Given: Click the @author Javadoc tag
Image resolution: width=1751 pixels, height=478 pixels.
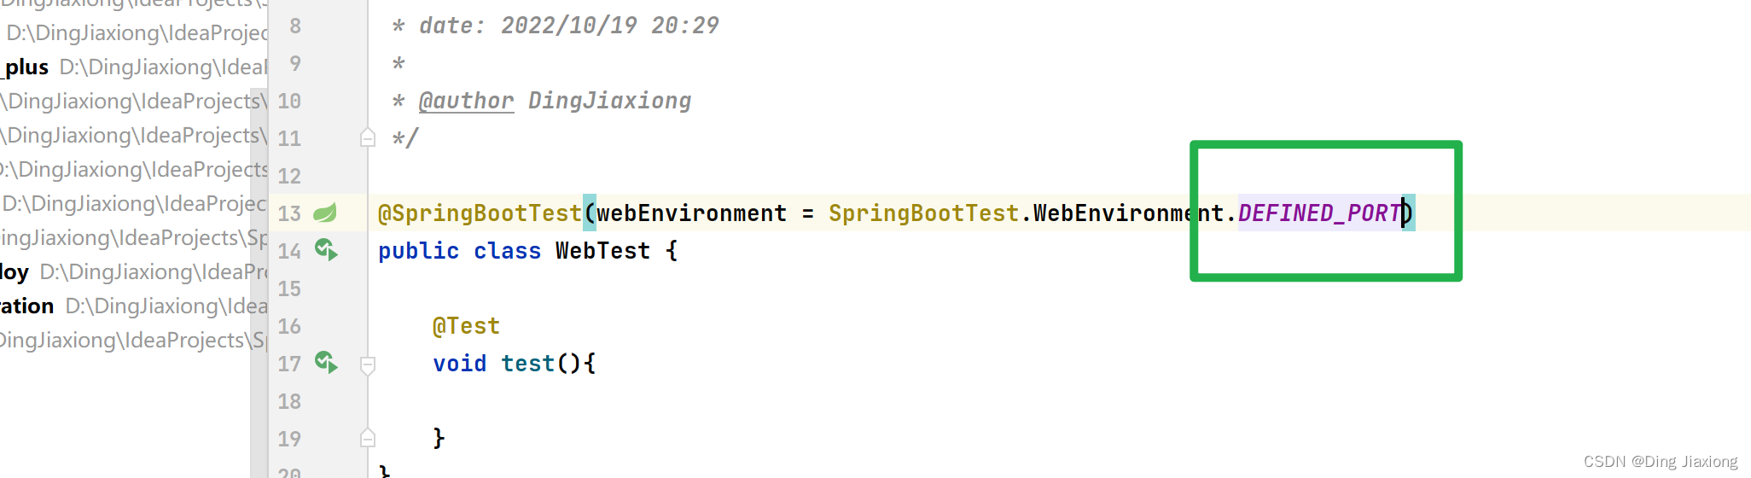Looking at the screenshot, I should pos(466,101).
